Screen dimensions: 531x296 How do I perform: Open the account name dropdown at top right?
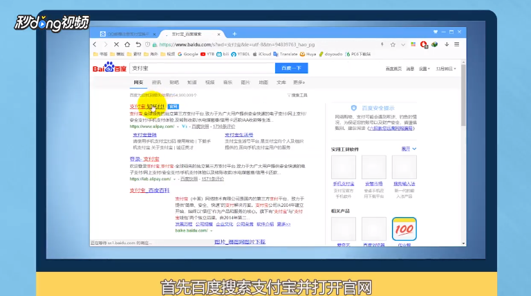click(446, 68)
